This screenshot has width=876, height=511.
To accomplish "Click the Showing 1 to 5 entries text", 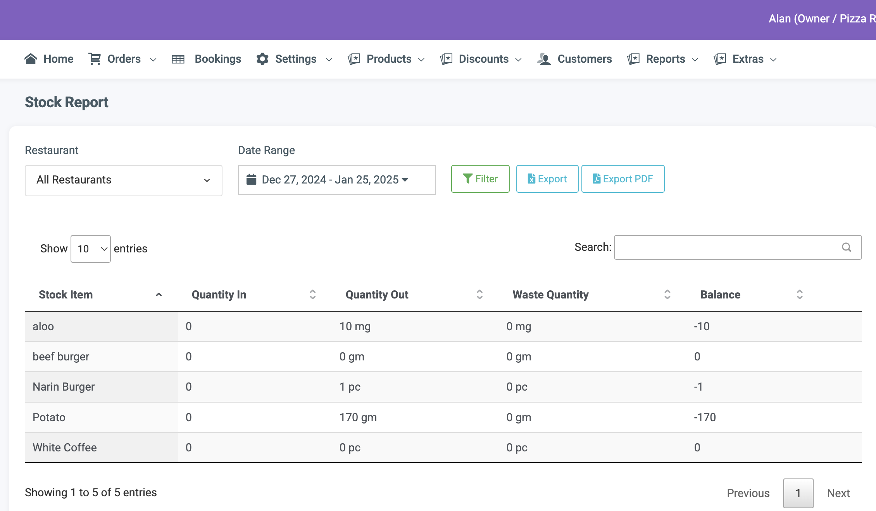I will pyautogui.click(x=91, y=492).
